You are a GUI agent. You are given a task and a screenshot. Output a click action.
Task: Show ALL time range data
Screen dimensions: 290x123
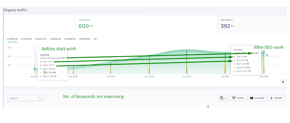(x=96, y=39)
